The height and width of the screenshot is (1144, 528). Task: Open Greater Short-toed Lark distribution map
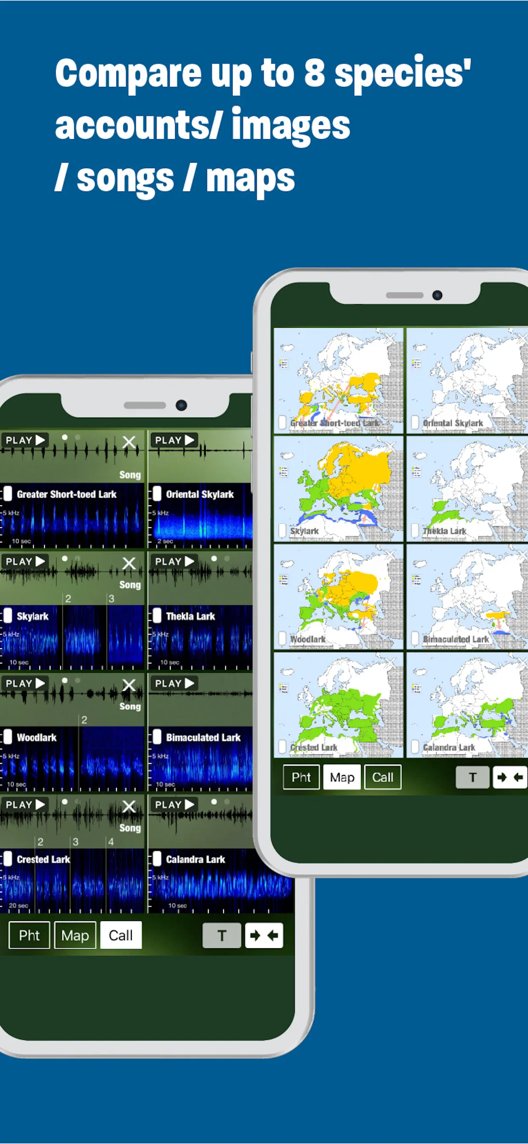click(338, 380)
